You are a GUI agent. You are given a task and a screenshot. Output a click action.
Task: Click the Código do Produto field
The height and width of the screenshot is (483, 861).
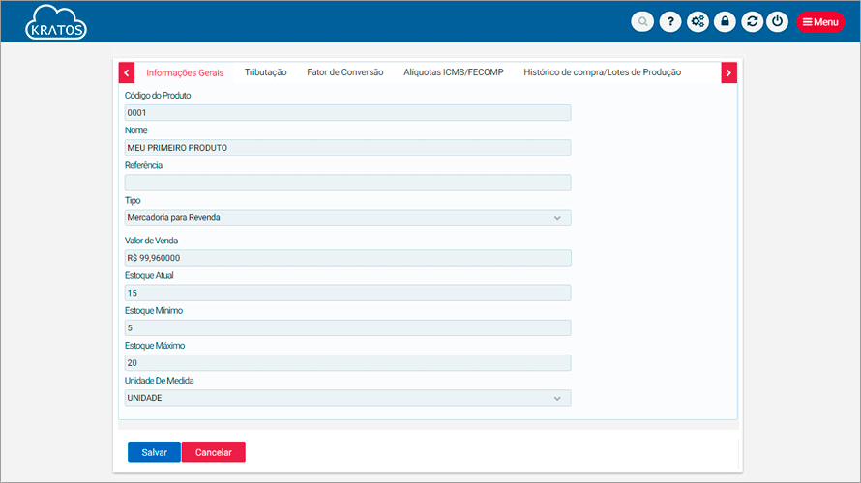point(347,113)
